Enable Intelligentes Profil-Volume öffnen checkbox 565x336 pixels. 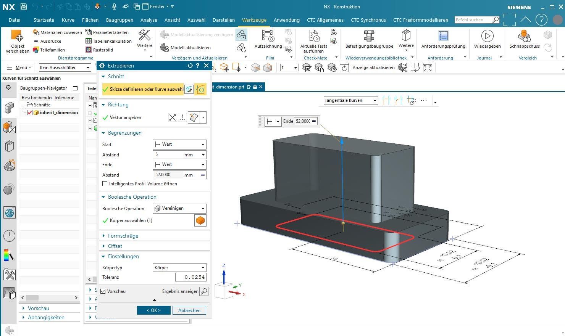click(x=105, y=184)
